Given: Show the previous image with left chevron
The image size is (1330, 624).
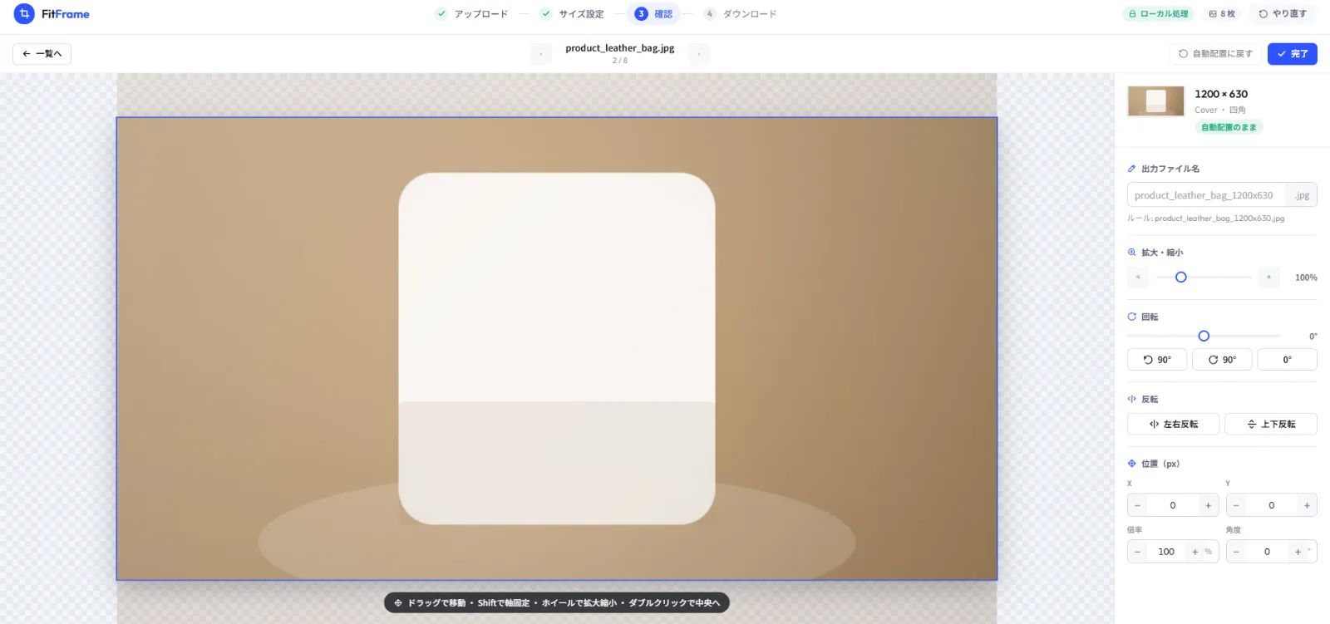Looking at the screenshot, I should (x=541, y=54).
